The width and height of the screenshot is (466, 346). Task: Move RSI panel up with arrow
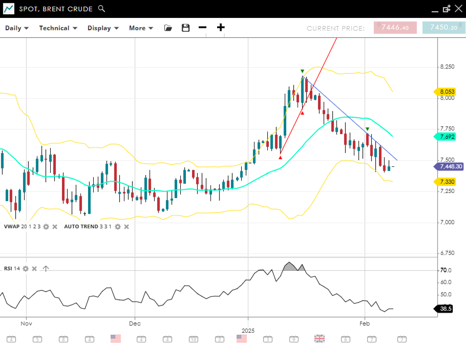tap(45, 268)
